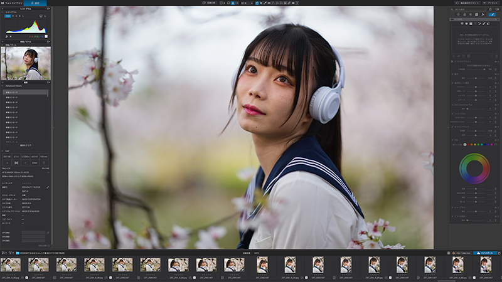
Task: Filter to Detail corrections icon
Action: click(x=471, y=14)
